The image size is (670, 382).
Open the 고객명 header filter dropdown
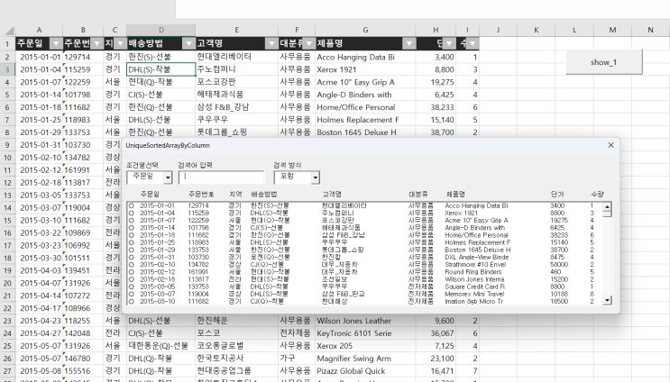tap(271, 43)
